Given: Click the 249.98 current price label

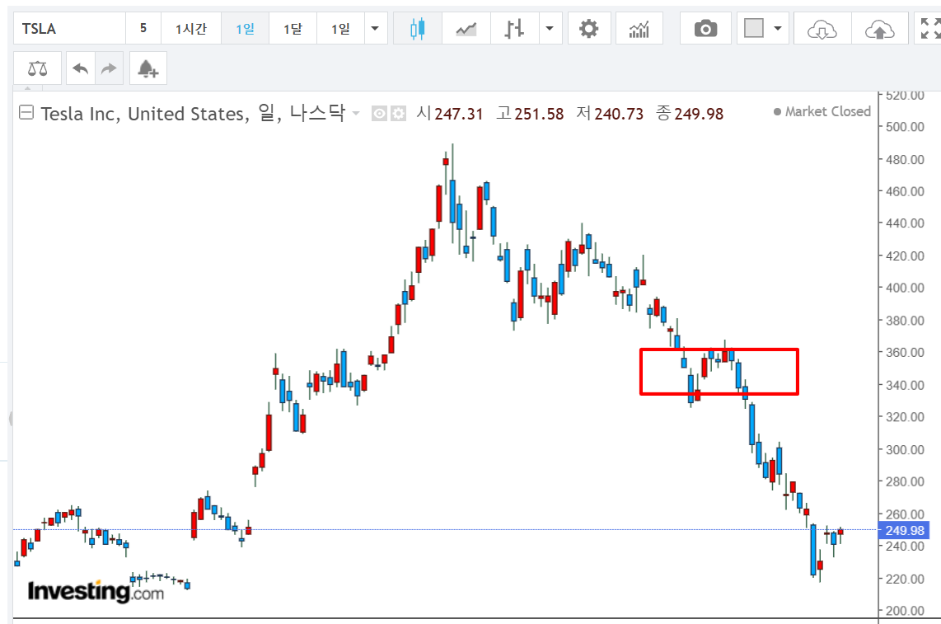Looking at the screenshot, I should 904,530.
